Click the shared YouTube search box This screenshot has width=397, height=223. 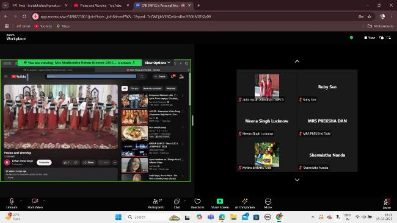92,76
